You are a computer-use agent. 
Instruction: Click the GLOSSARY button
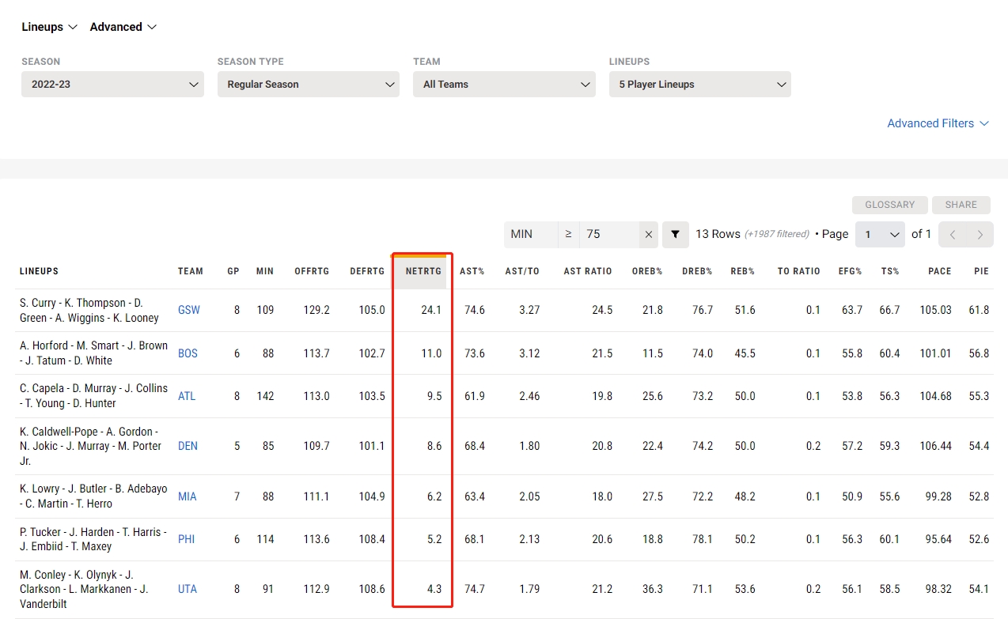(889, 205)
